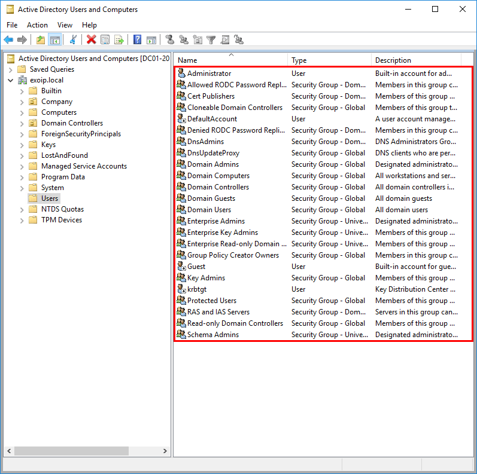Select the Users container in tree
Image resolution: width=477 pixels, height=474 pixels.
(50, 198)
